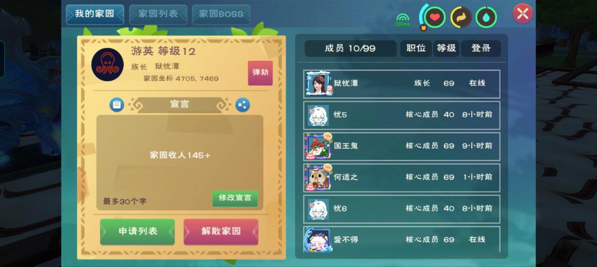Sort members by 登录 column
The image size is (597, 267).
tap(481, 48)
